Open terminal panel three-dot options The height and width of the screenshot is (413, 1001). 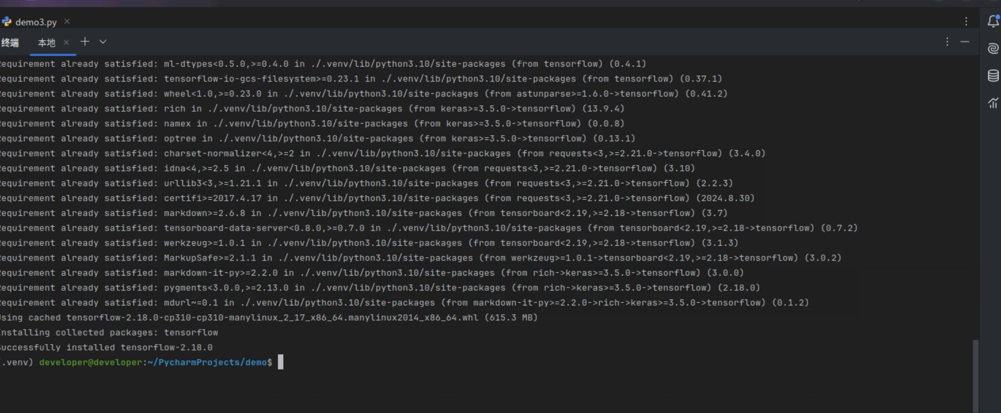pyautogui.click(x=947, y=42)
